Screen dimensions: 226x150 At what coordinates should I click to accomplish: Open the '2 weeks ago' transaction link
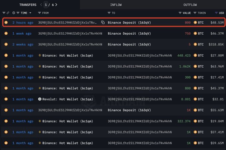pyautogui.click(x=23, y=44)
